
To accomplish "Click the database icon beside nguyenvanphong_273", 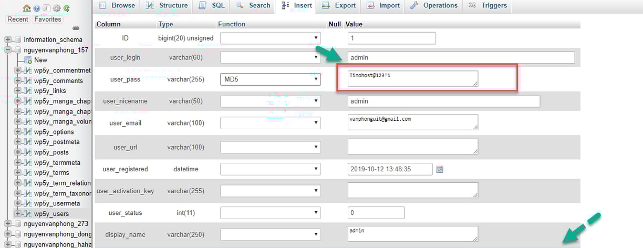I will 18,224.
